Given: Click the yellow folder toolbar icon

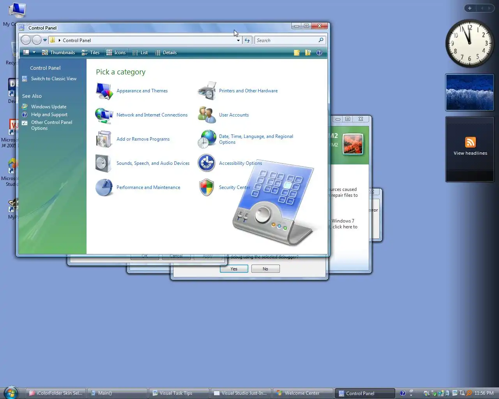Looking at the screenshot, I should pyautogui.click(x=297, y=53).
